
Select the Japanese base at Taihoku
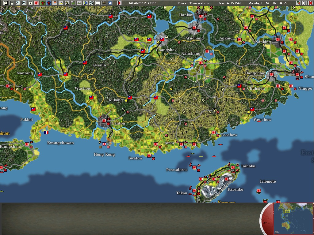pyautogui.click(x=233, y=167)
